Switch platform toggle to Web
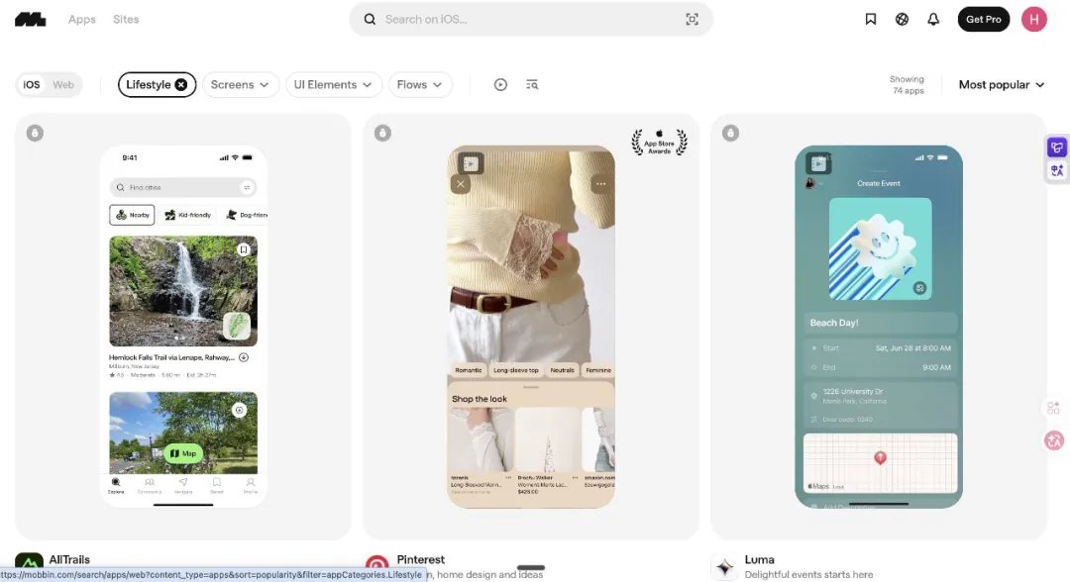The width and height of the screenshot is (1070, 582). 63,84
